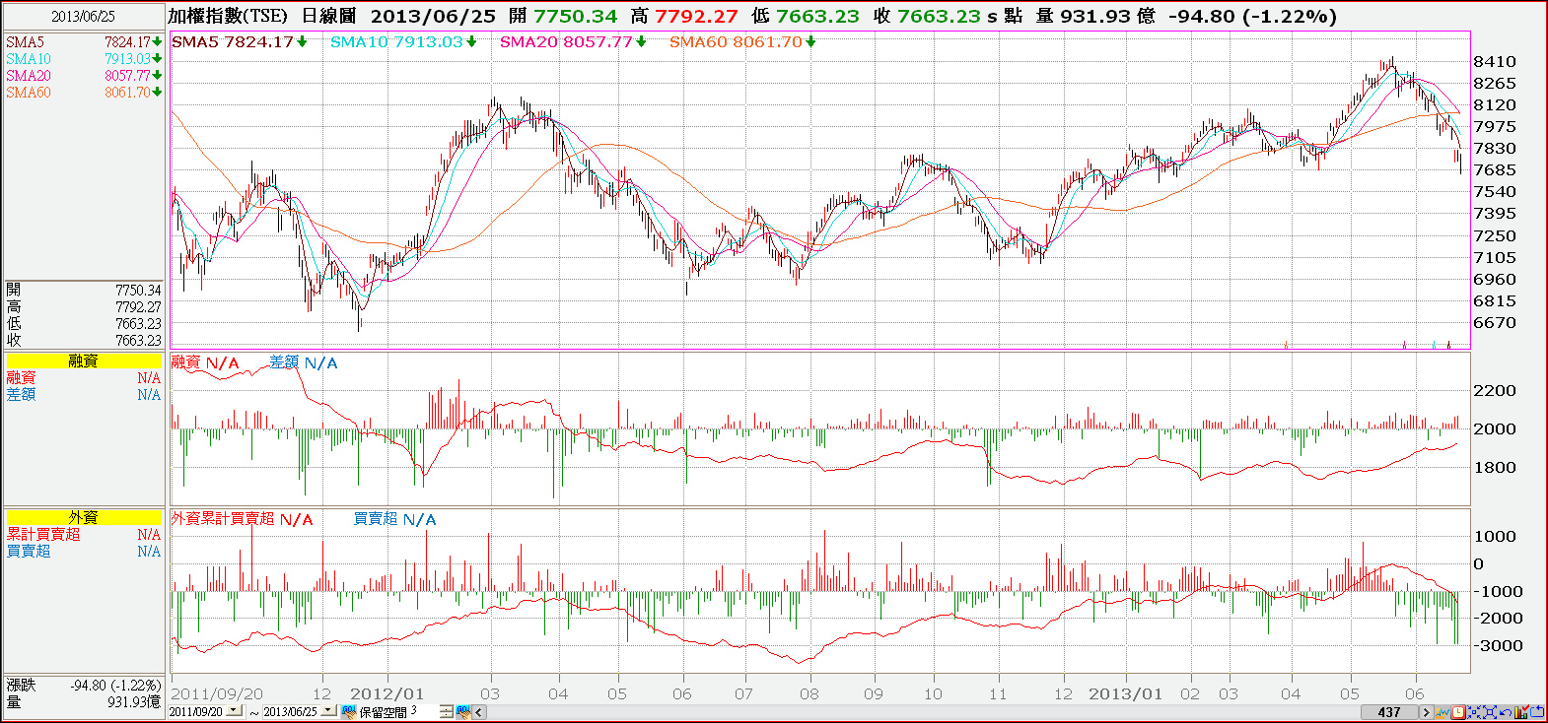Click SMA20 row in the left panel
Screen dimensions: 1548x723
tap(84, 76)
